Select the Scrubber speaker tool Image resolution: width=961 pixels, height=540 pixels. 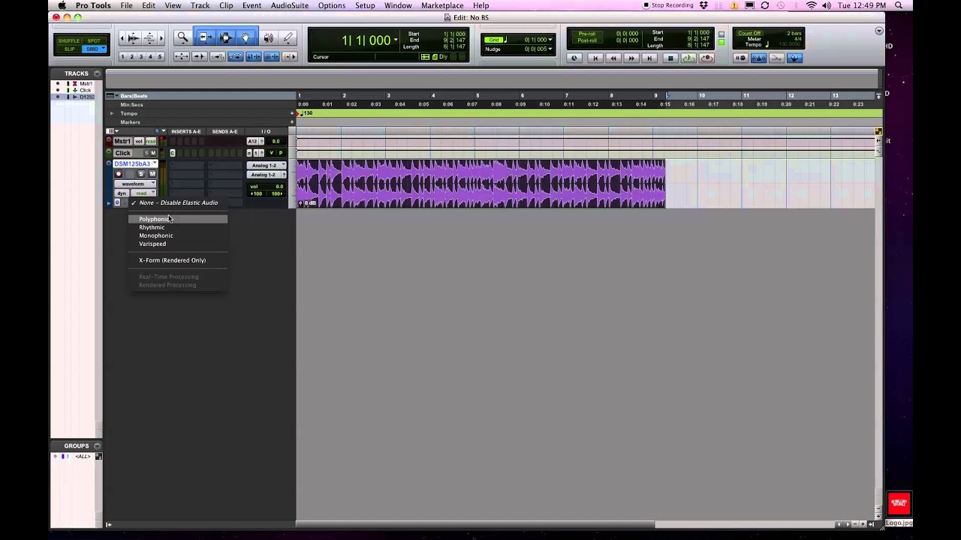pyautogui.click(x=268, y=37)
